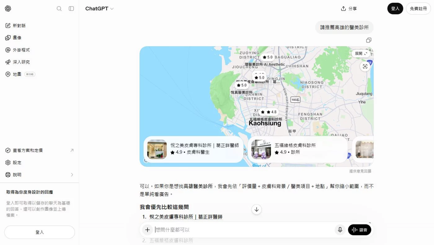This screenshot has width=434, height=245.
Task: Select the 5.0 璟馨美診所 Ai Aesthetic map pin
Action: tap(267, 57)
